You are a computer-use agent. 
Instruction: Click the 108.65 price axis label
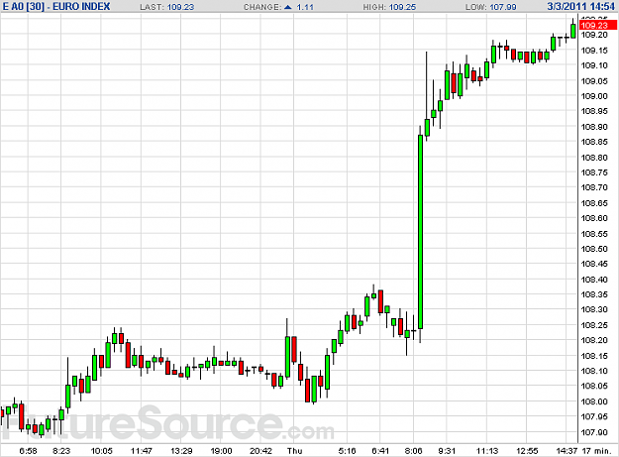(594, 203)
